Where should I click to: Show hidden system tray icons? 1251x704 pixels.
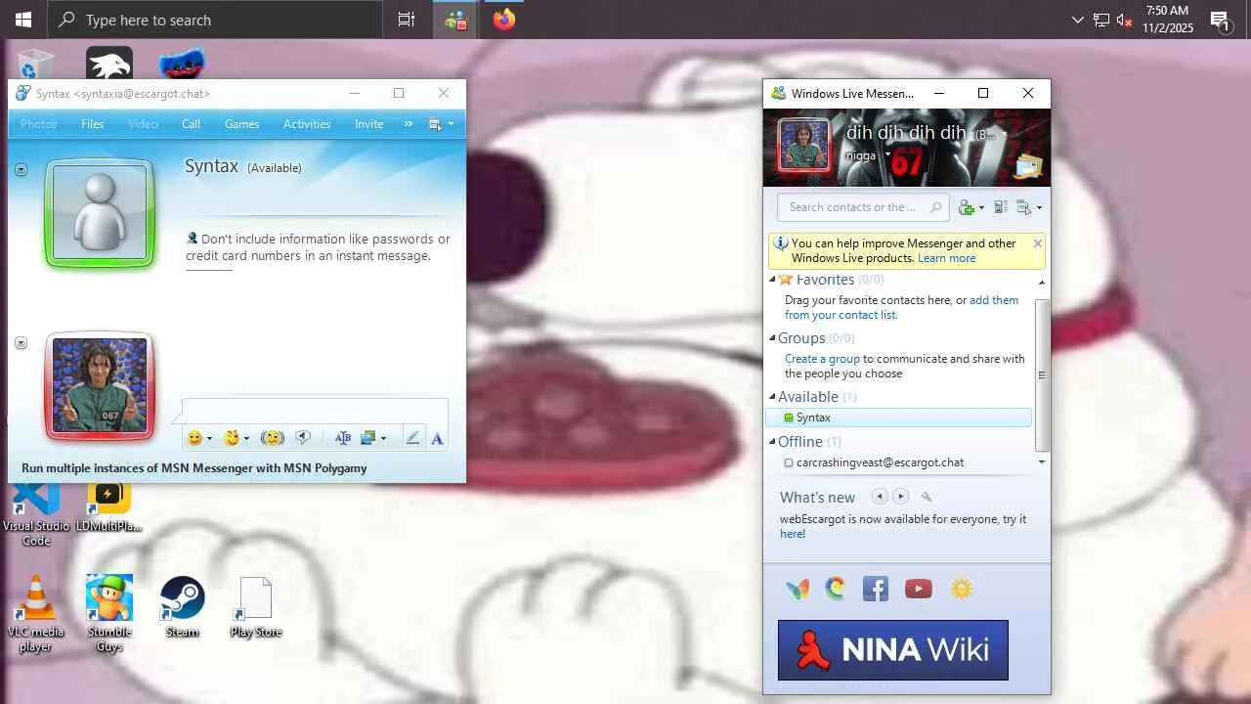click(x=1078, y=20)
